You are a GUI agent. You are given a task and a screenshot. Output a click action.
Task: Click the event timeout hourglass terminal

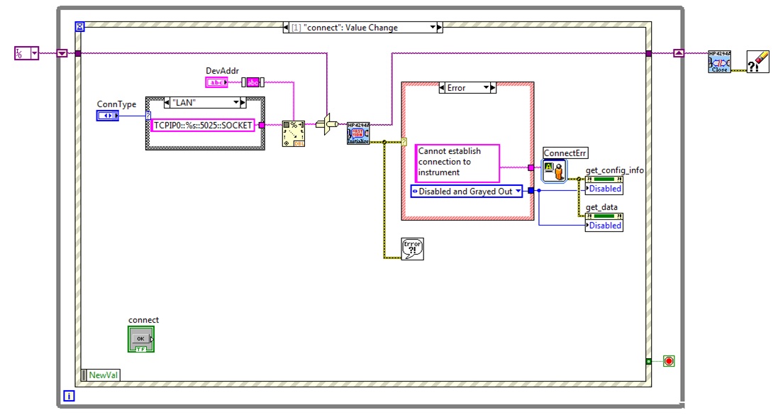(x=80, y=27)
